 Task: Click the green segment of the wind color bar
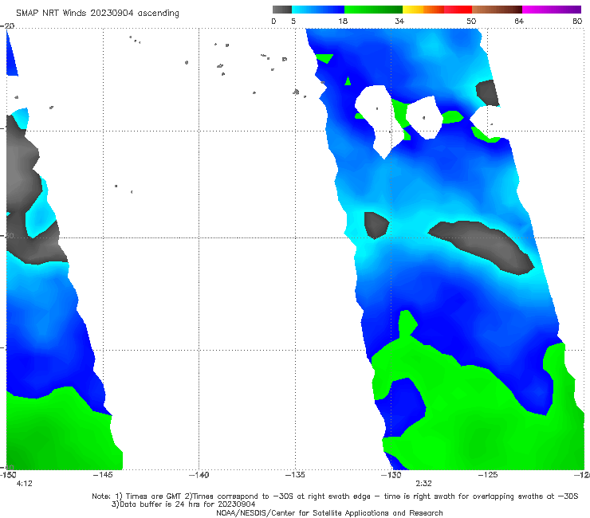click(x=373, y=10)
